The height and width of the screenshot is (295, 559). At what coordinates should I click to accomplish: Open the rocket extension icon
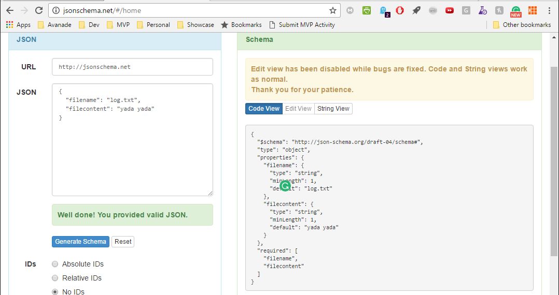pyautogui.click(x=416, y=10)
